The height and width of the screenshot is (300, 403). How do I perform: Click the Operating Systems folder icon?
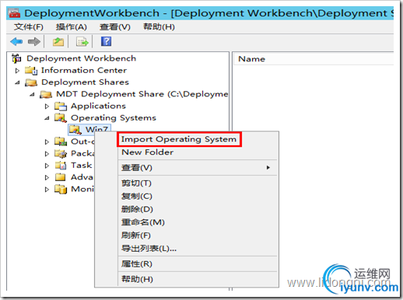(61, 118)
